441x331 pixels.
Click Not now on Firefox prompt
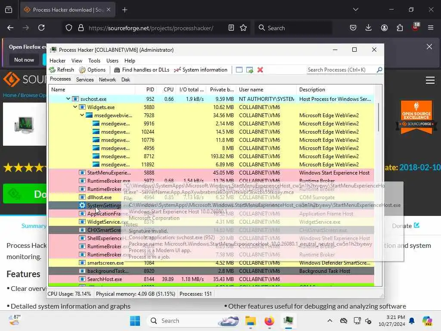click(x=24, y=59)
